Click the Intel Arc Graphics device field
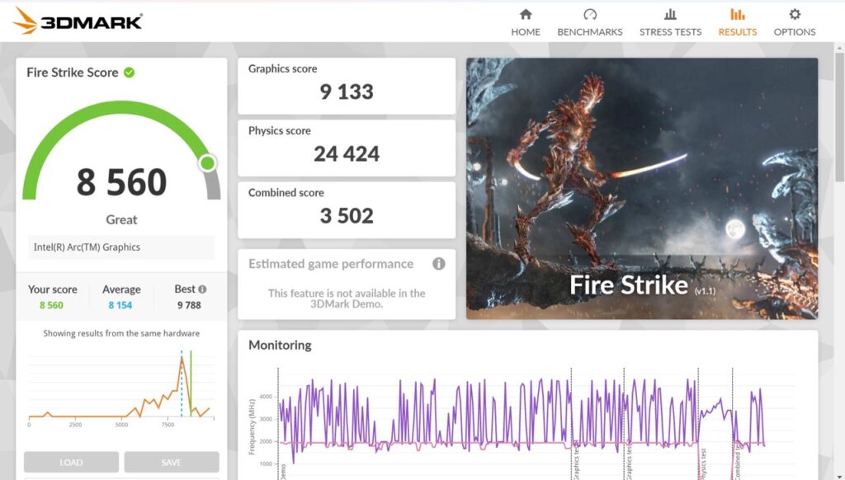 120,247
